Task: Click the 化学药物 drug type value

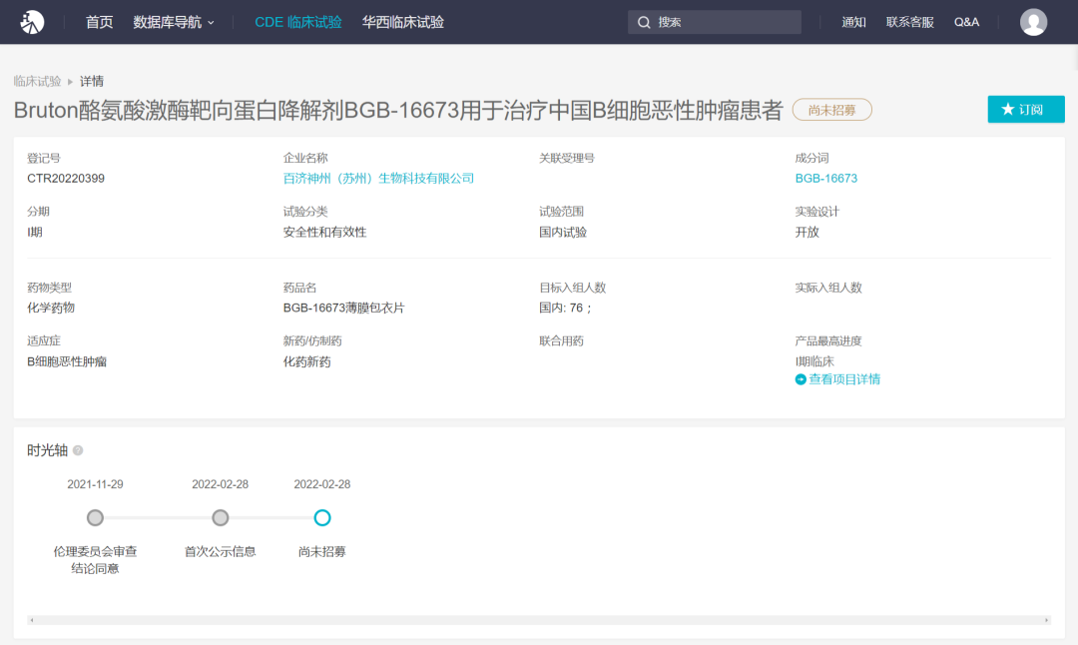Action: click(51, 309)
